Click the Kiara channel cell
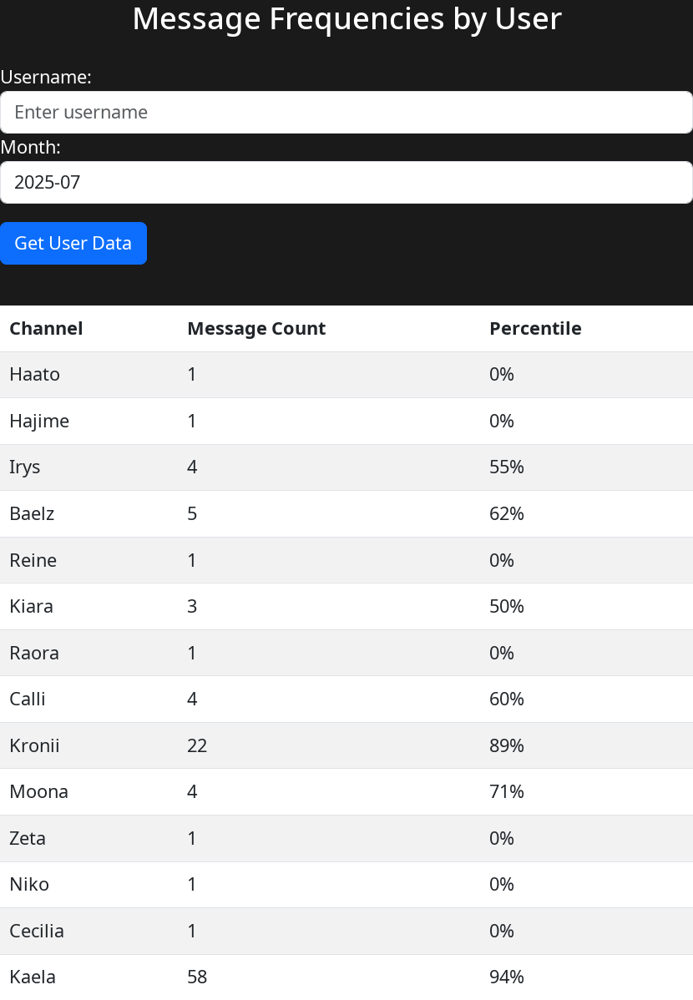Screen dimensions: 693x1000 click(32, 607)
